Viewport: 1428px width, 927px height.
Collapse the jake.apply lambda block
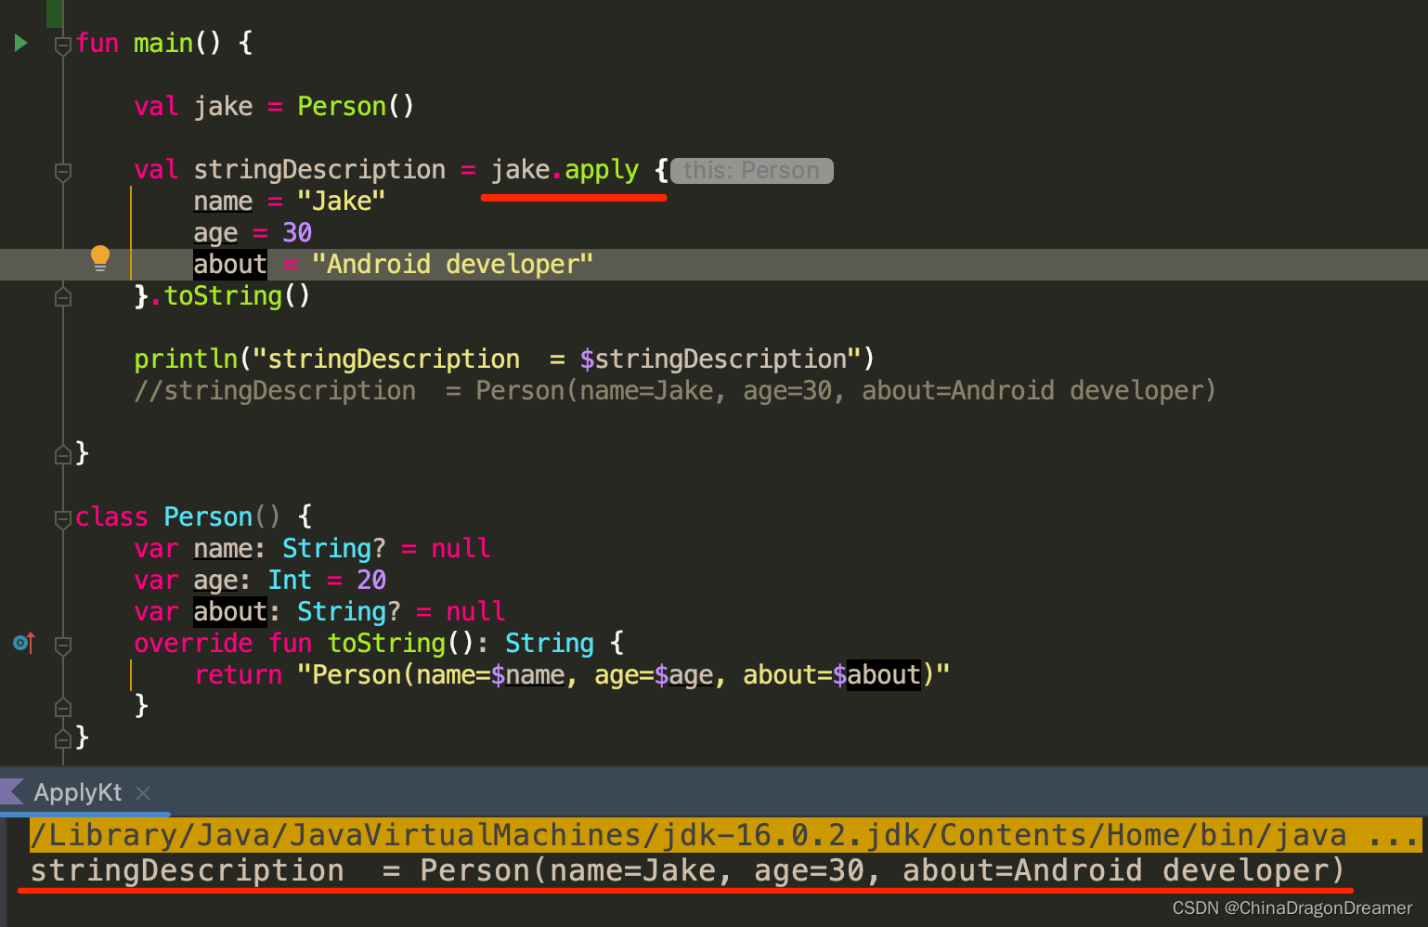pyautogui.click(x=63, y=172)
